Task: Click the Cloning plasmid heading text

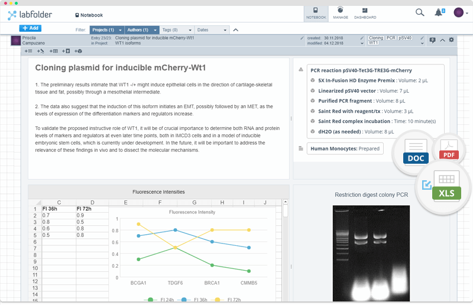Action: (x=121, y=67)
